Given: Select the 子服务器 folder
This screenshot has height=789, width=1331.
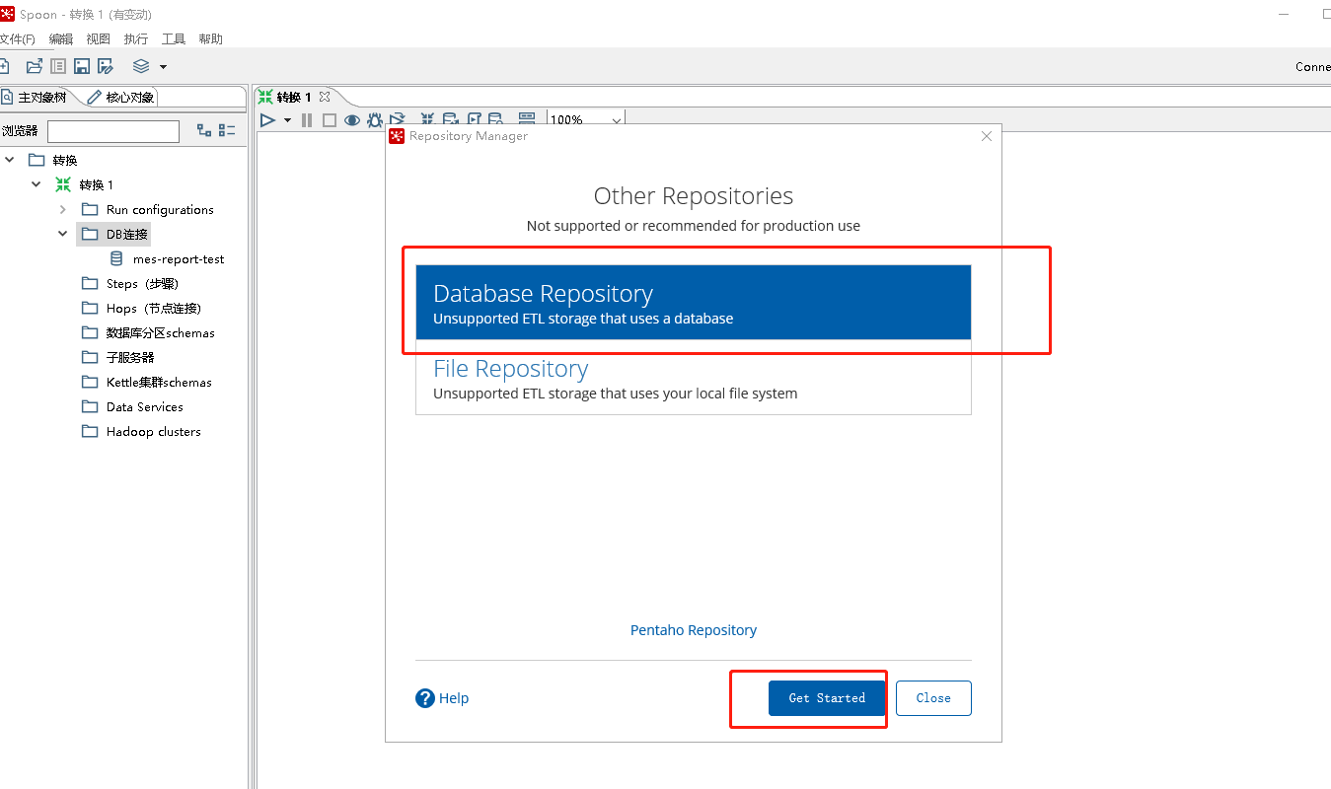Looking at the screenshot, I should click(x=130, y=357).
